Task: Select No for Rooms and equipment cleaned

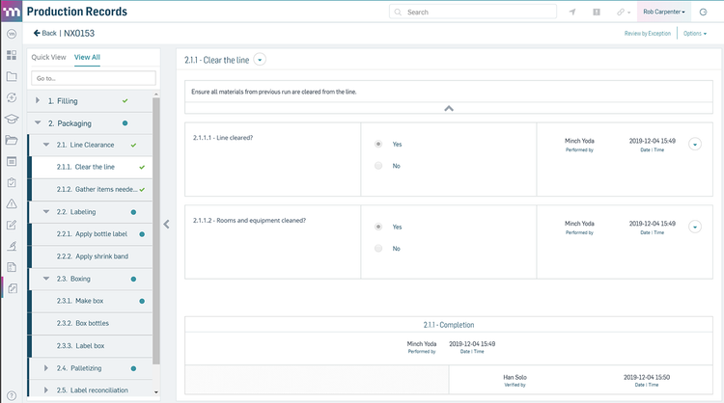Action: click(x=377, y=249)
